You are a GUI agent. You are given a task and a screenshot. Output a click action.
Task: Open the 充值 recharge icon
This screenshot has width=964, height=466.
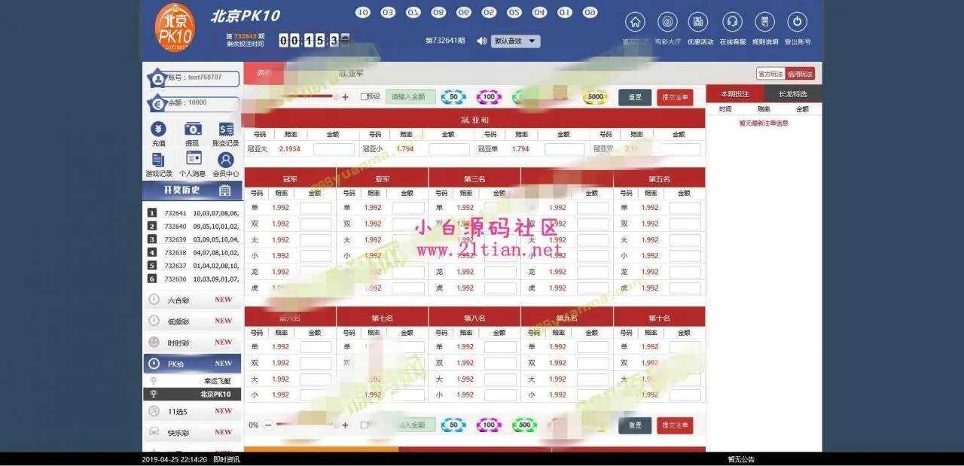pos(158,129)
